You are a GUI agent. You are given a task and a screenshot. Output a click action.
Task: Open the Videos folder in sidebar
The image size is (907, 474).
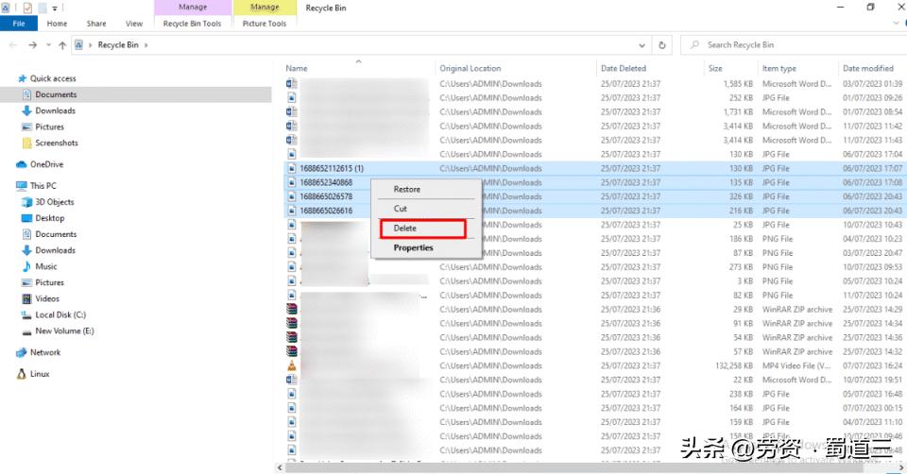point(47,299)
